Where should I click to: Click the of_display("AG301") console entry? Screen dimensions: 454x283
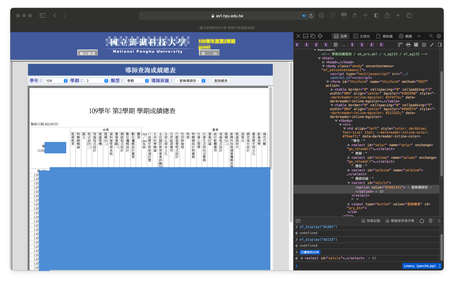[318, 227]
